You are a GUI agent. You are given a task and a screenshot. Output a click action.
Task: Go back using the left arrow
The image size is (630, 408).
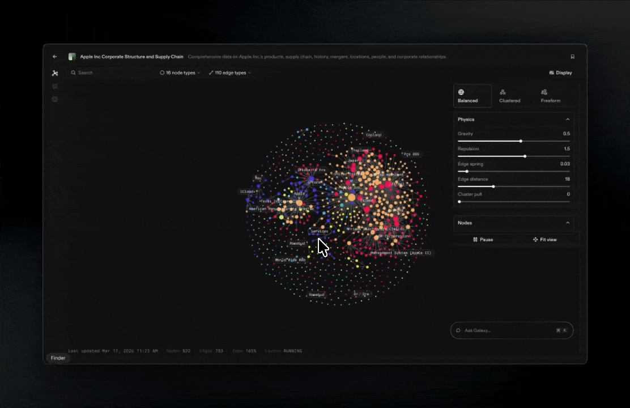[54, 57]
